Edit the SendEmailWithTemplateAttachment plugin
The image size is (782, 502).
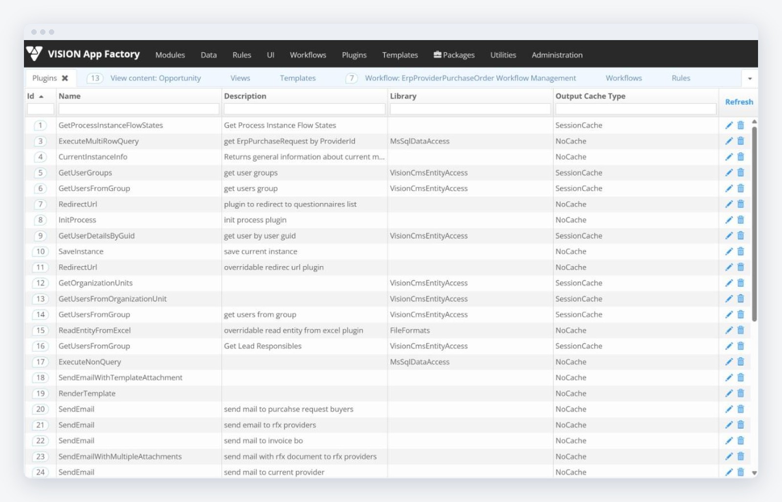click(x=729, y=377)
